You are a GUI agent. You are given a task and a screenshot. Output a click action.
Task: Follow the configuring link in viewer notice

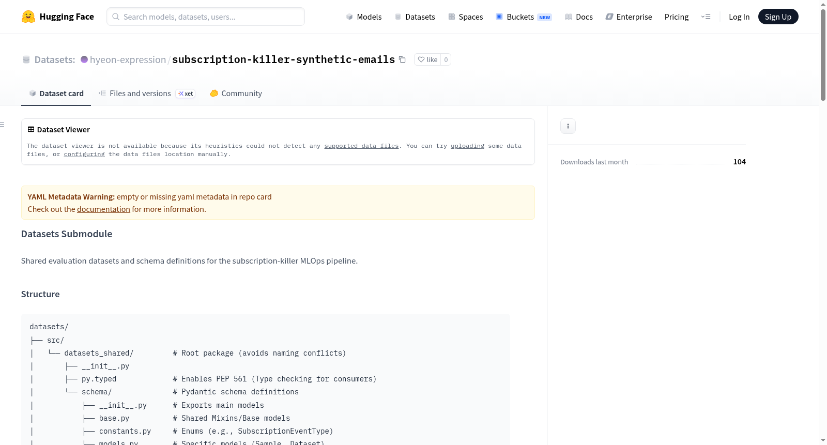pos(84,154)
